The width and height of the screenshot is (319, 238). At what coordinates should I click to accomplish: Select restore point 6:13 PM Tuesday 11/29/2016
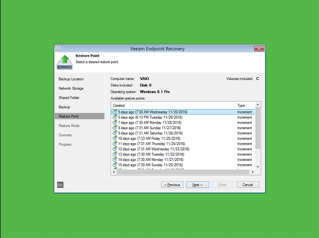[x=183, y=117]
